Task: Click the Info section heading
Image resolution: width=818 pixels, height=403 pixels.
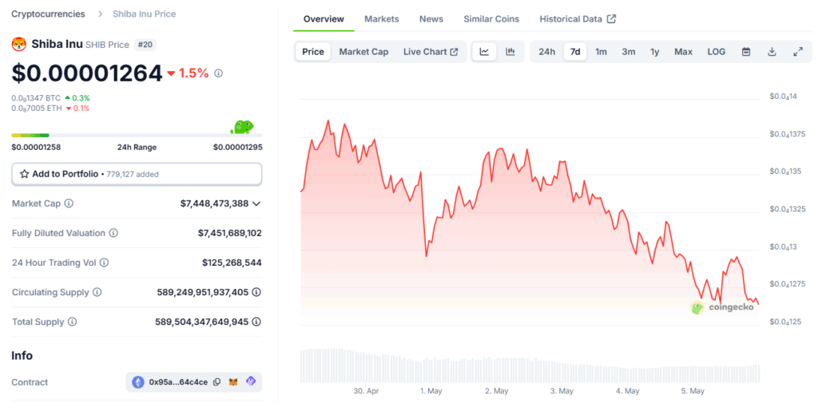Action: [x=22, y=356]
